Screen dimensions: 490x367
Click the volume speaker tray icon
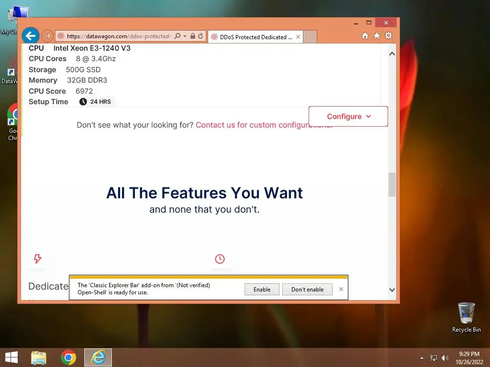[x=445, y=358]
